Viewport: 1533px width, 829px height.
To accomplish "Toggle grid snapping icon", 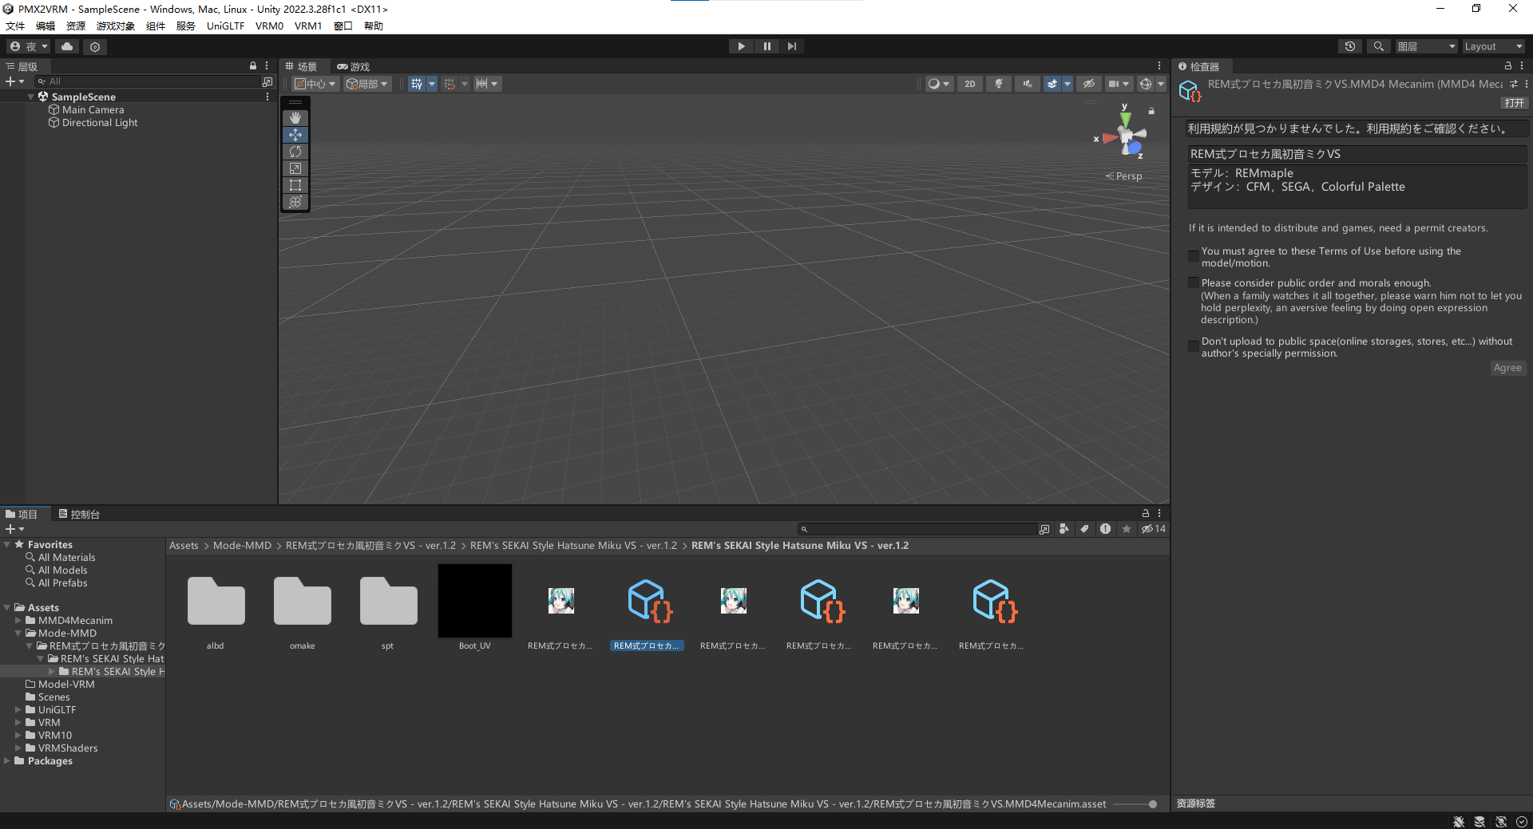I will click(x=450, y=84).
